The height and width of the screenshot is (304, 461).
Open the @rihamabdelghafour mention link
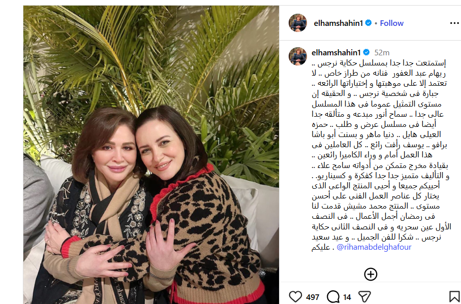click(x=374, y=247)
